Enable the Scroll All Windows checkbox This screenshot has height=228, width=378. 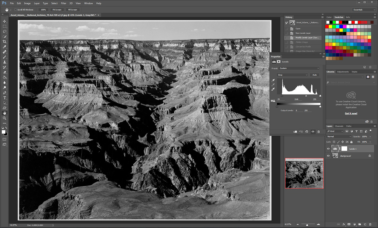click(x=16, y=10)
